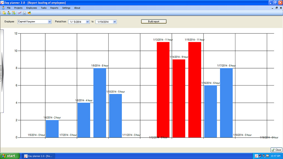Image resolution: width=283 pixels, height=159 pixels.
Task: Click the label '1/11/2014 - 0 hour'
Action: pos(131,135)
